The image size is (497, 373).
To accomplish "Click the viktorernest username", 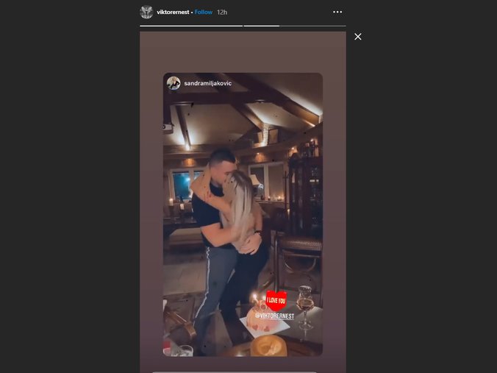I will [173, 12].
